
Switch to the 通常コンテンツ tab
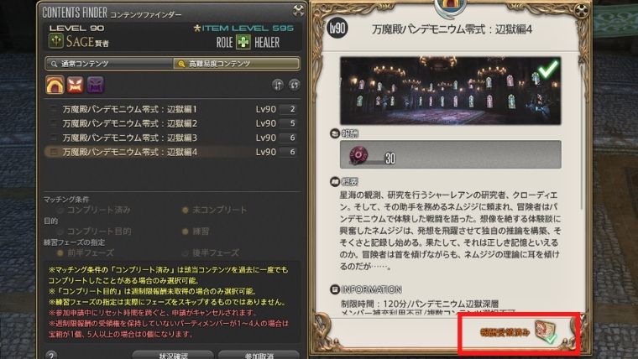click(x=109, y=64)
